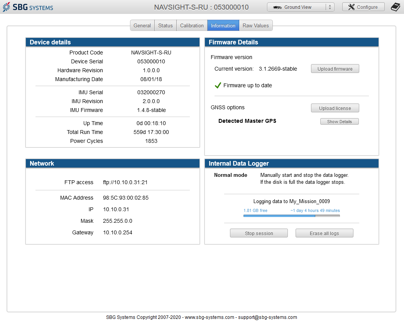Switch to the Status tab
Image resolution: width=404 pixels, height=322 pixels.
[x=166, y=25]
